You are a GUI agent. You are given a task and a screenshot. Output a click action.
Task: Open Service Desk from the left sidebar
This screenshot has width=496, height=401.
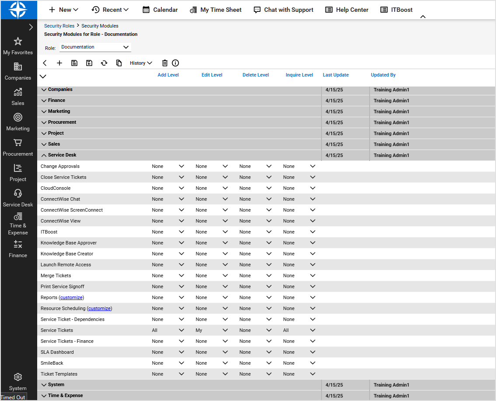[17, 197]
